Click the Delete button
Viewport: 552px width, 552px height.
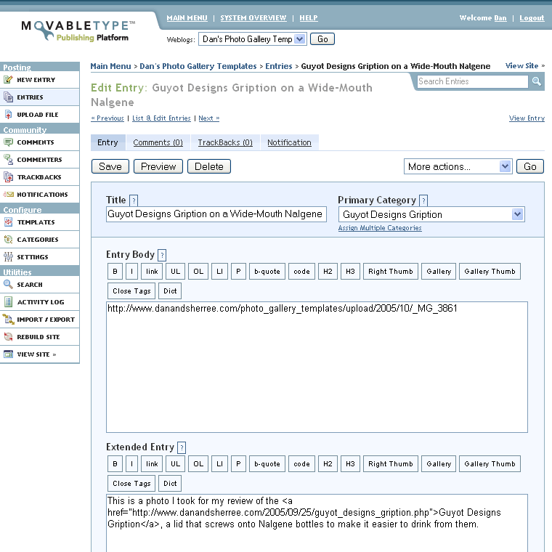(209, 166)
